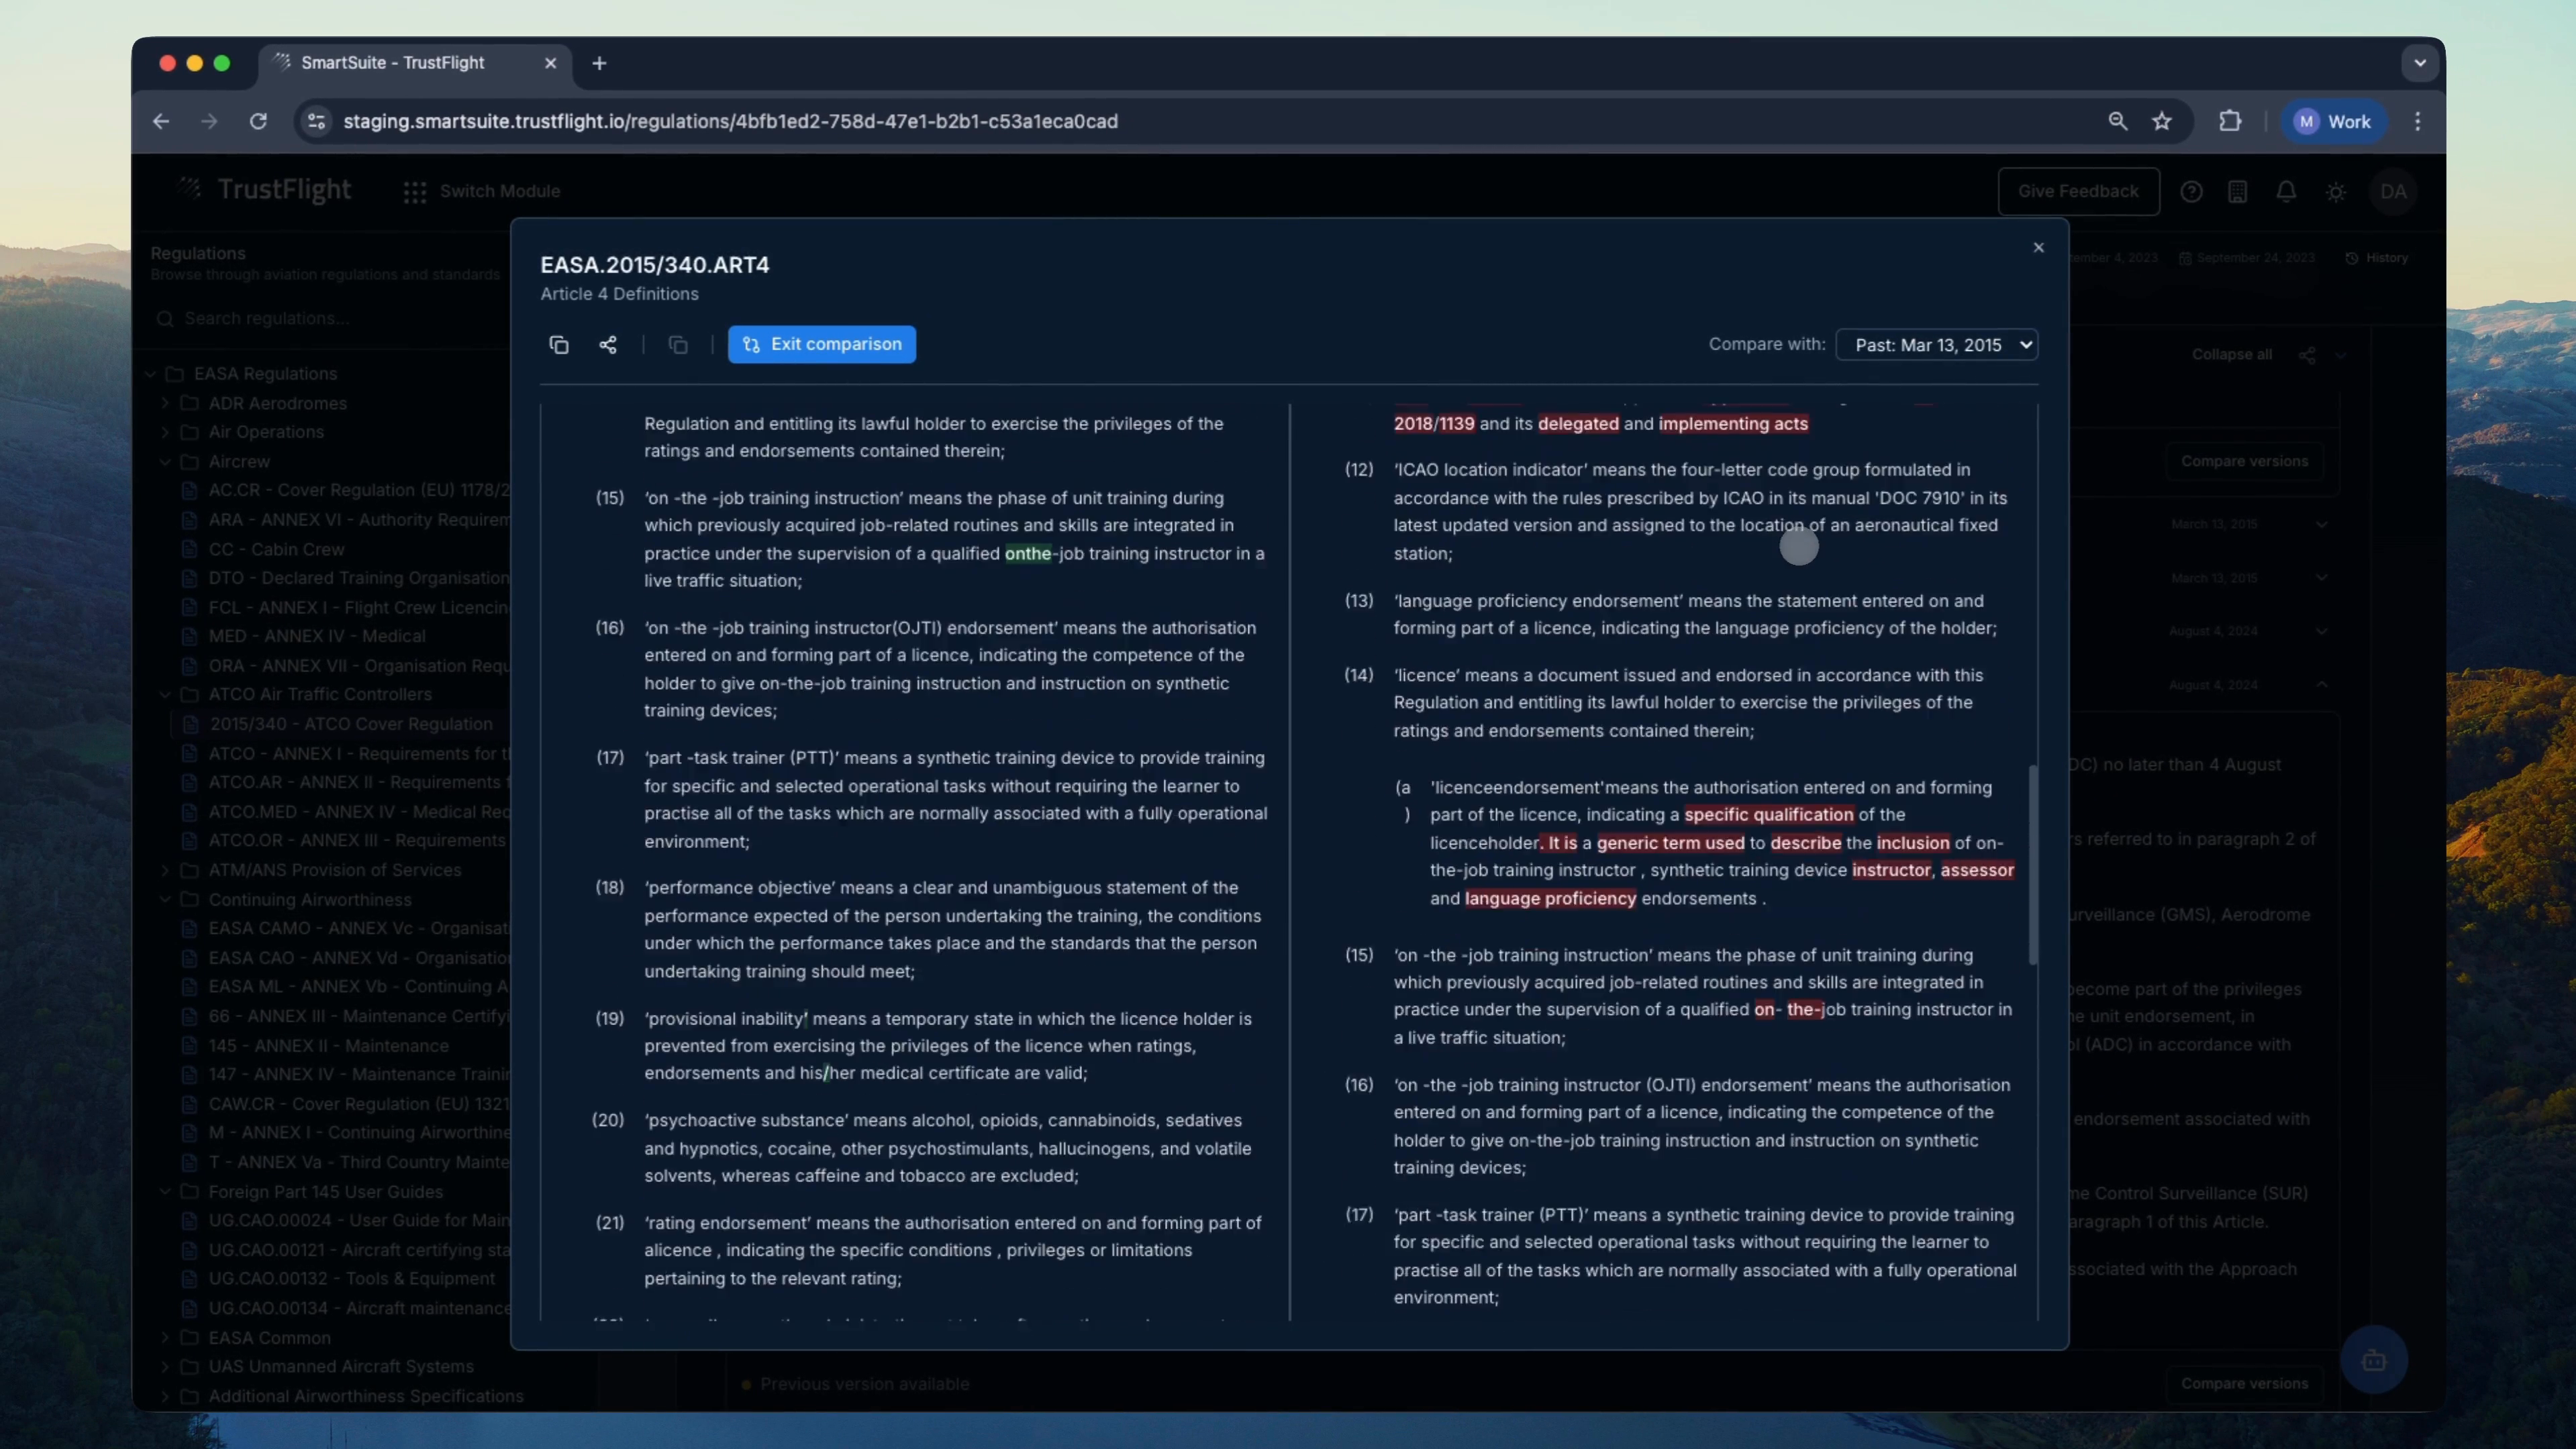Open the Switch Module grid menu
The image size is (2576, 1449).
[415, 192]
